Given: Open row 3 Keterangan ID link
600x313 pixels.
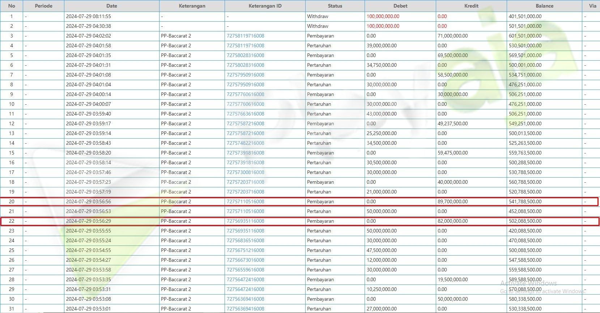Looking at the screenshot, I should [245, 36].
